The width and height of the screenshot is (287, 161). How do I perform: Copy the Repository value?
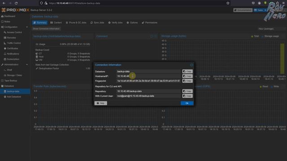click(x=187, y=91)
